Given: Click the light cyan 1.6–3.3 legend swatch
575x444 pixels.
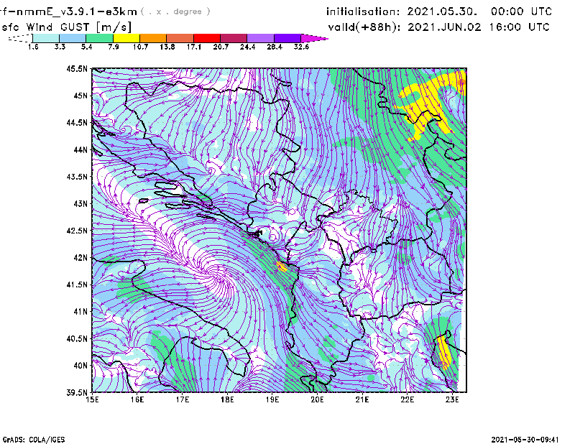Looking at the screenshot, I should point(46,38).
